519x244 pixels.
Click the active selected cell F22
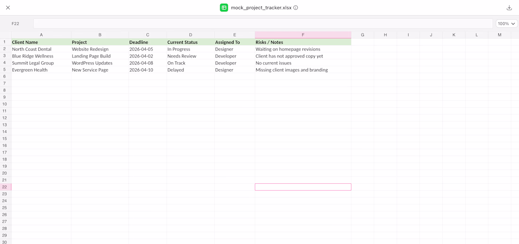[x=303, y=187]
